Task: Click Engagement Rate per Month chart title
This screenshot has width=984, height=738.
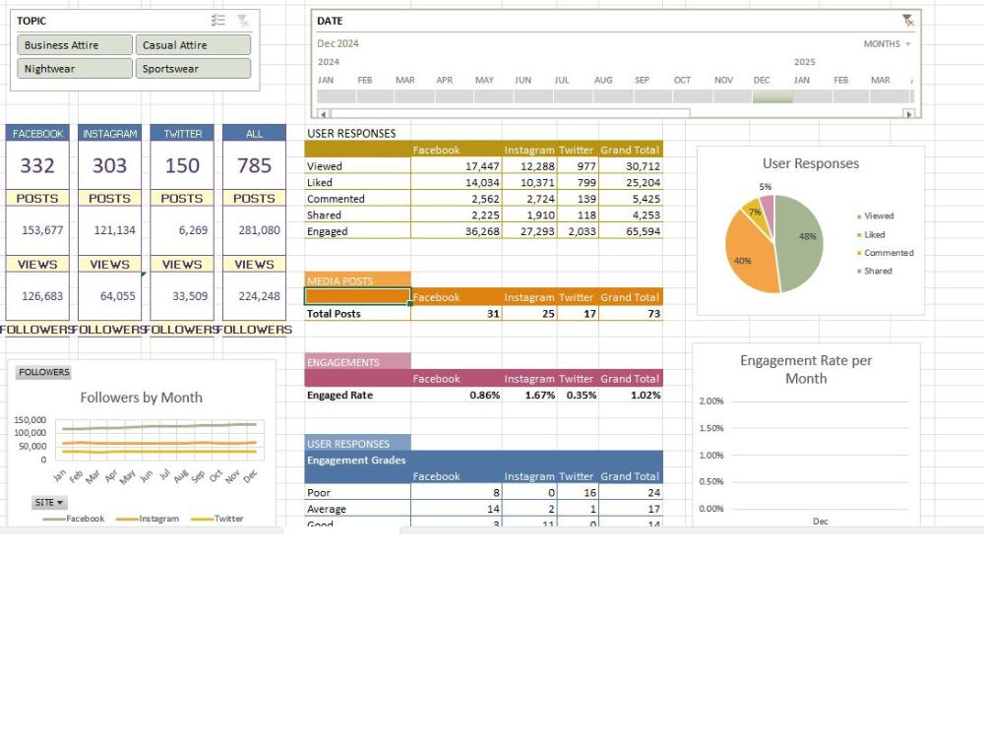Action: 806,369
